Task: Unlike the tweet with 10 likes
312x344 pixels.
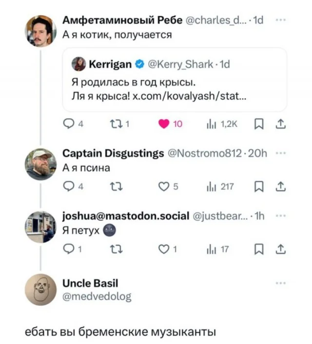Action: tap(164, 125)
